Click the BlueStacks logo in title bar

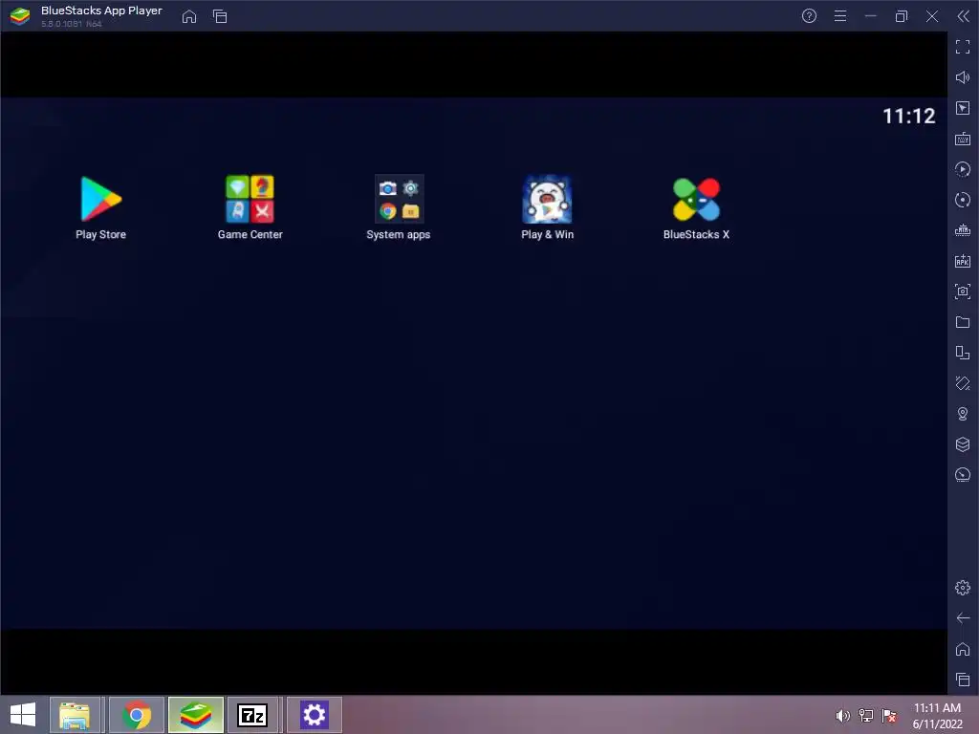20,16
